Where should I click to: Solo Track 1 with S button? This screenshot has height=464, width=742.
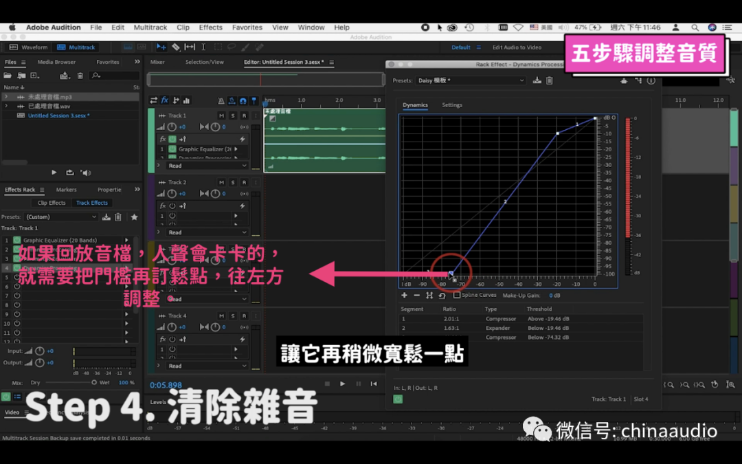click(x=233, y=115)
